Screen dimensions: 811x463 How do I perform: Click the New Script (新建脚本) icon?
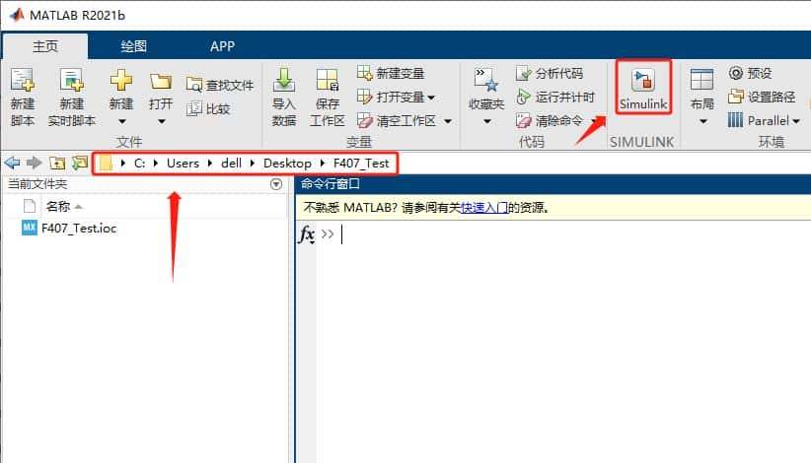23,81
